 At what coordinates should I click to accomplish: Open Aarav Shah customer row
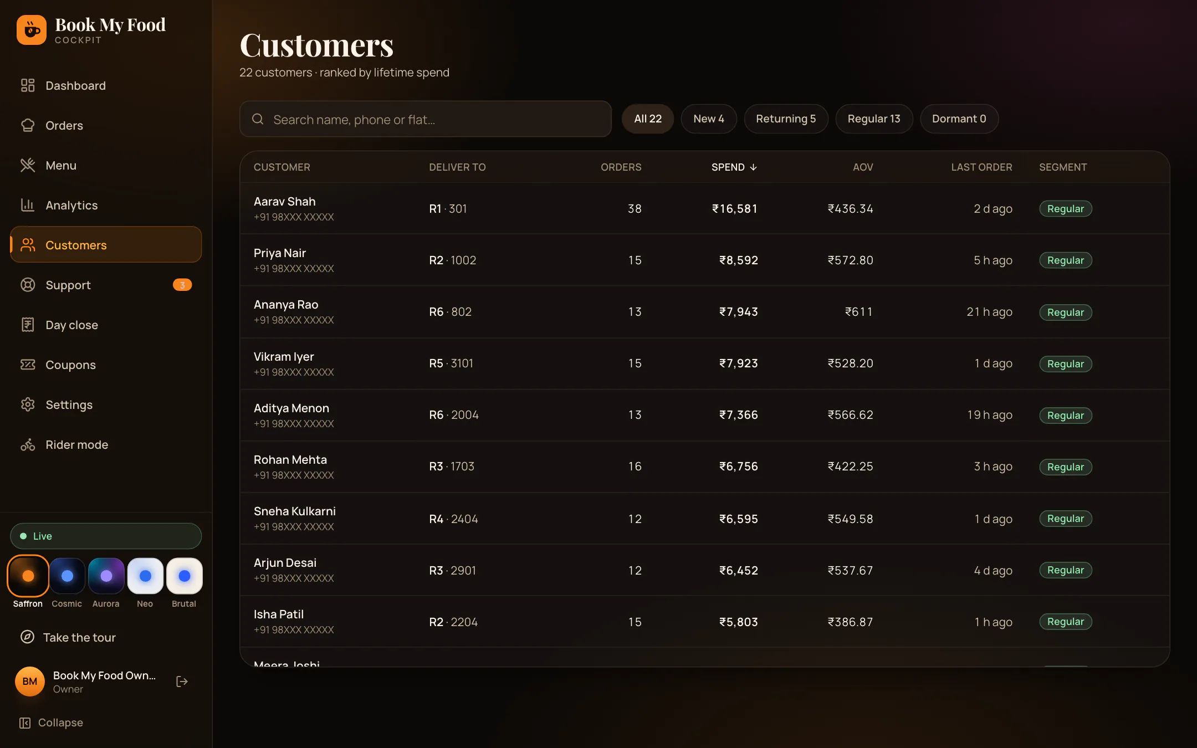click(704, 208)
